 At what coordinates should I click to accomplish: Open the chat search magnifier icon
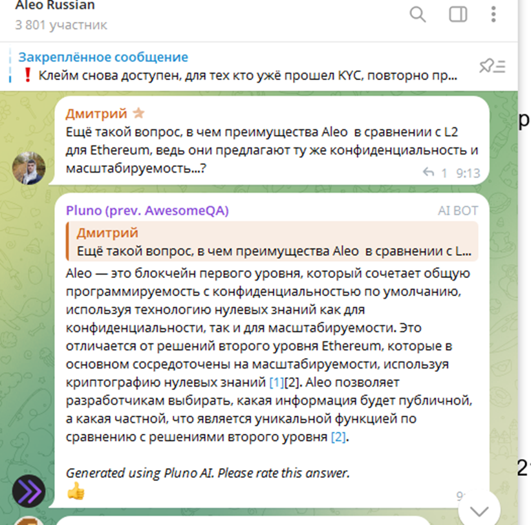[418, 15]
